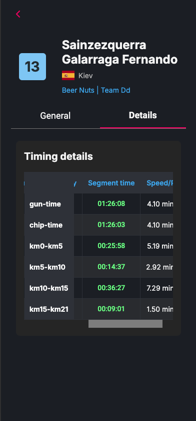
Task: Click the Timing details heading
Action: coord(58,156)
